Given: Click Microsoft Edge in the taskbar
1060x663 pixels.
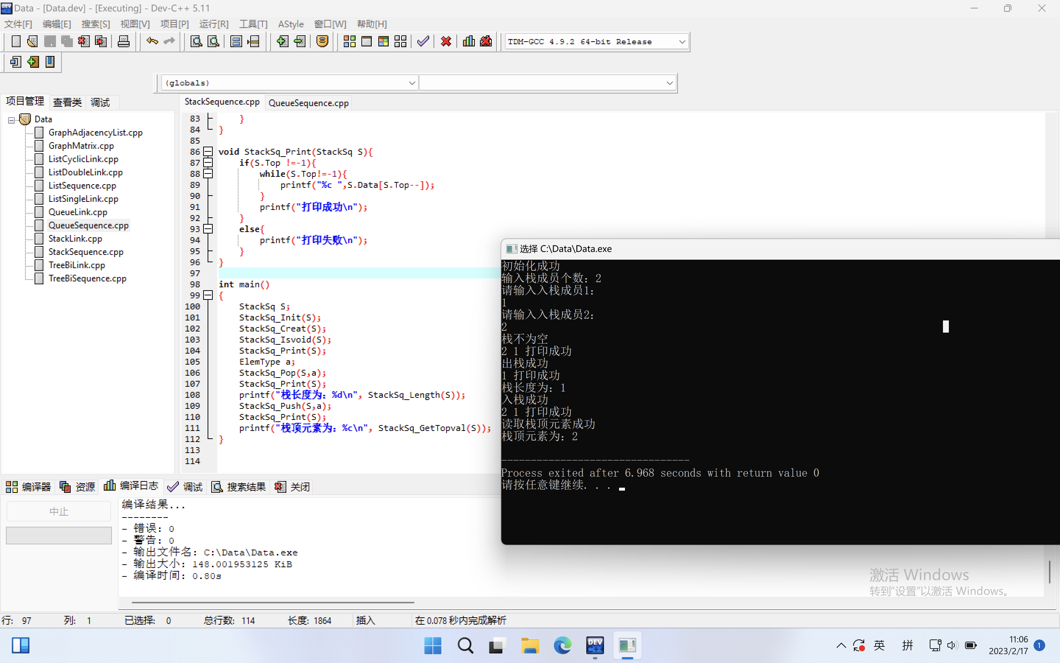Looking at the screenshot, I should tap(562, 645).
